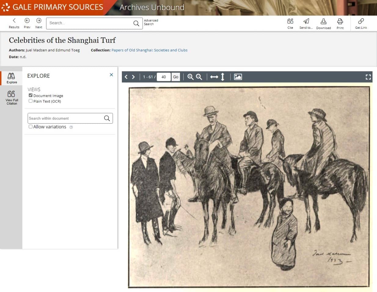Click the 'EXPLORE' panel heading
Viewport: 377px width, 292px height.
click(x=38, y=76)
